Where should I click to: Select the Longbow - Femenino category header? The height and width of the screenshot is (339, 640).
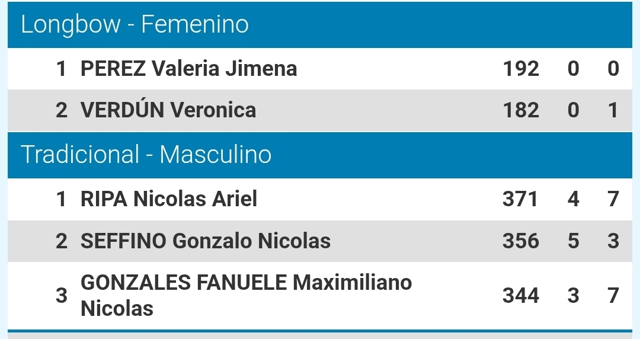point(135,25)
